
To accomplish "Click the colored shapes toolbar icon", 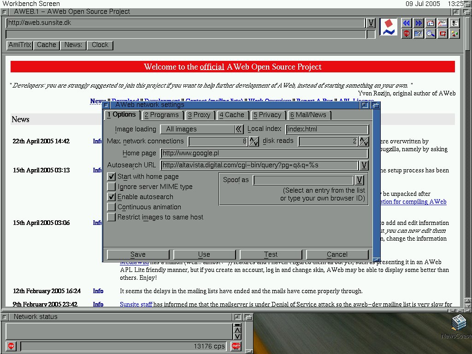I will (454, 33).
